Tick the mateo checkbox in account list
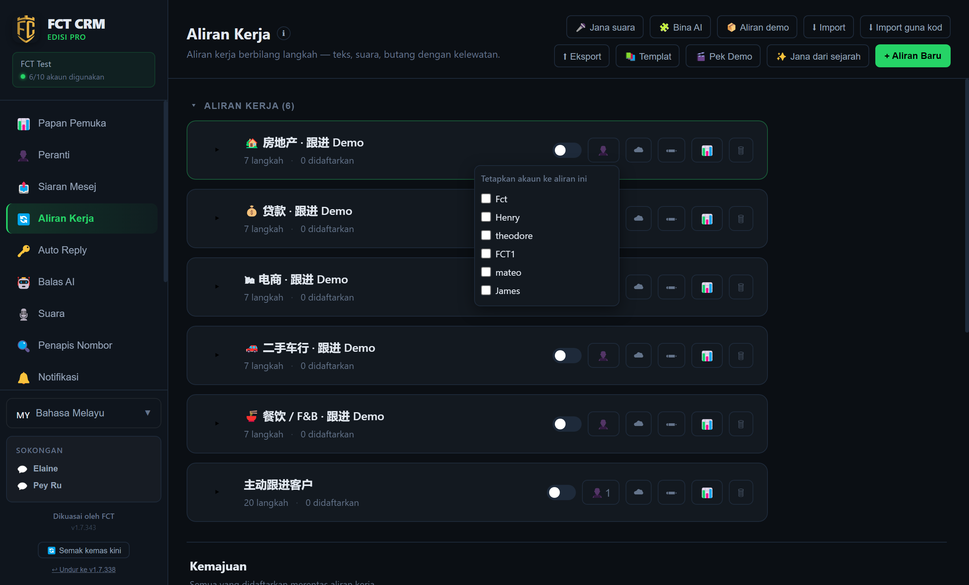Screen dimensions: 969x585 [486, 272]
